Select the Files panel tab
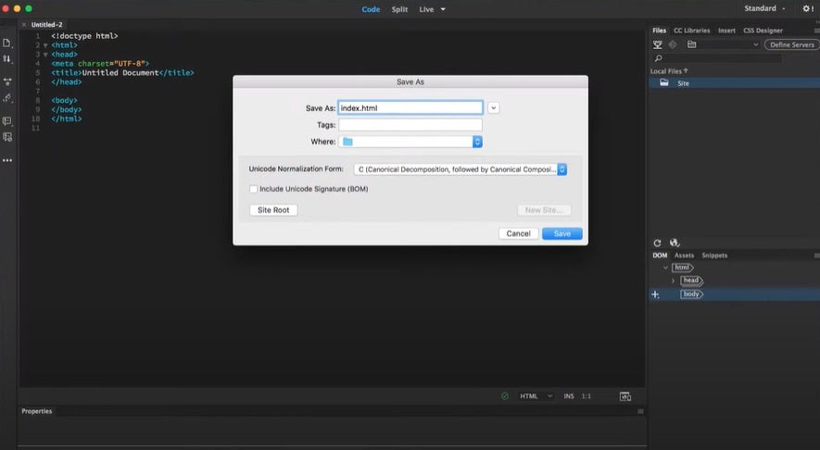Image resolution: width=820 pixels, height=450 pixels. click(x=660, y=31)
